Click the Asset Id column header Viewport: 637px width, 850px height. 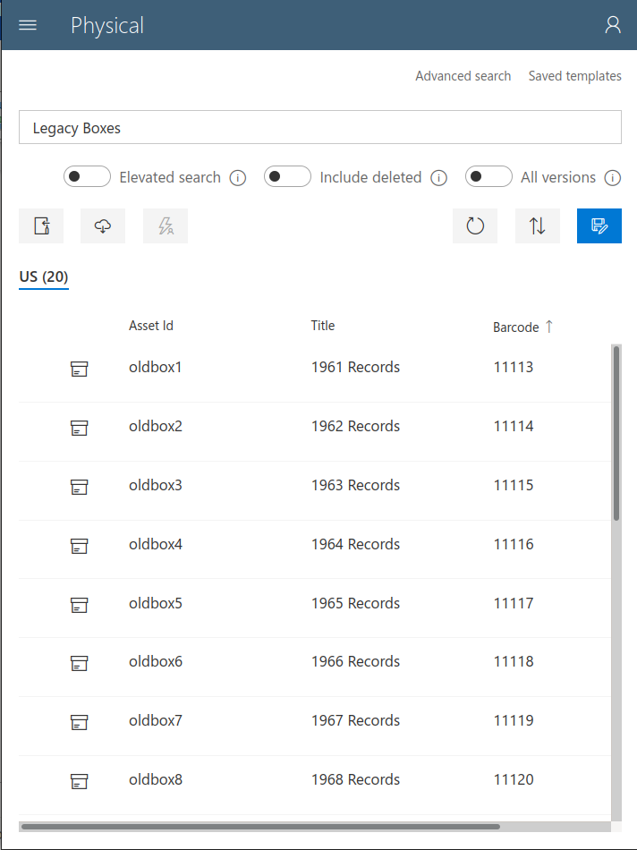151,326
